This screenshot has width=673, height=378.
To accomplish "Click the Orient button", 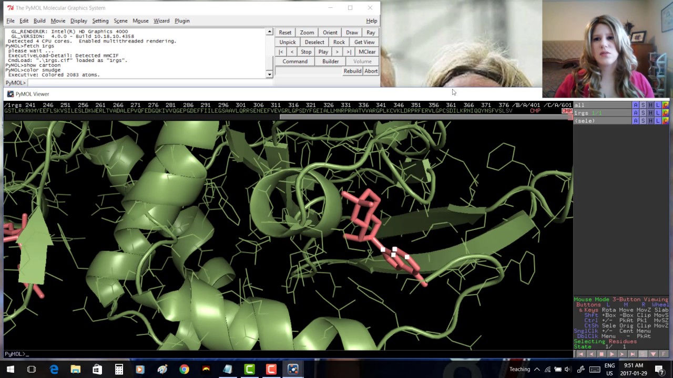I will [x=330, y=33].
